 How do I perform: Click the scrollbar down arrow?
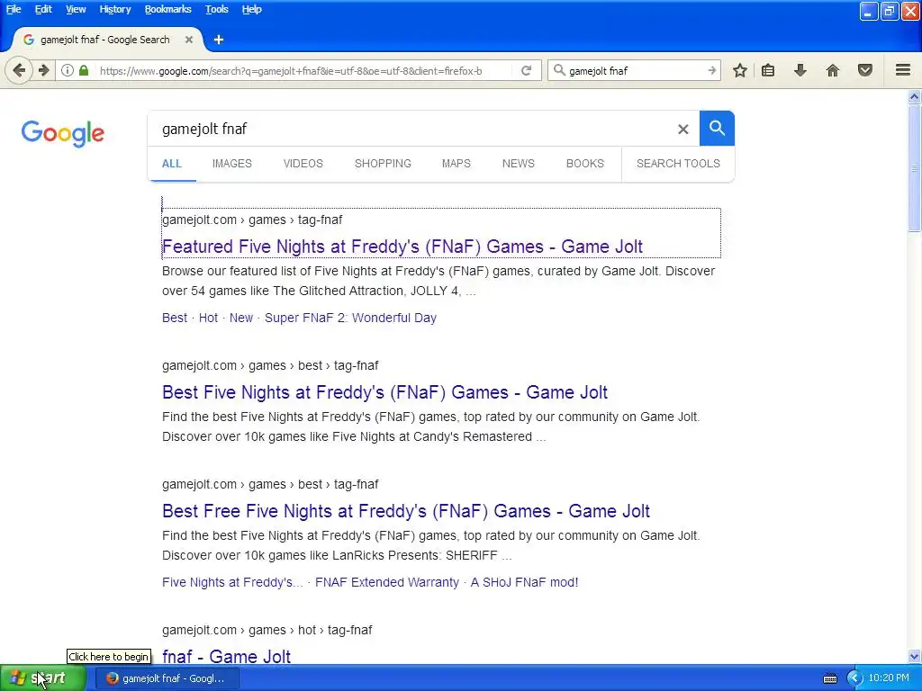[x=915, y=656]
